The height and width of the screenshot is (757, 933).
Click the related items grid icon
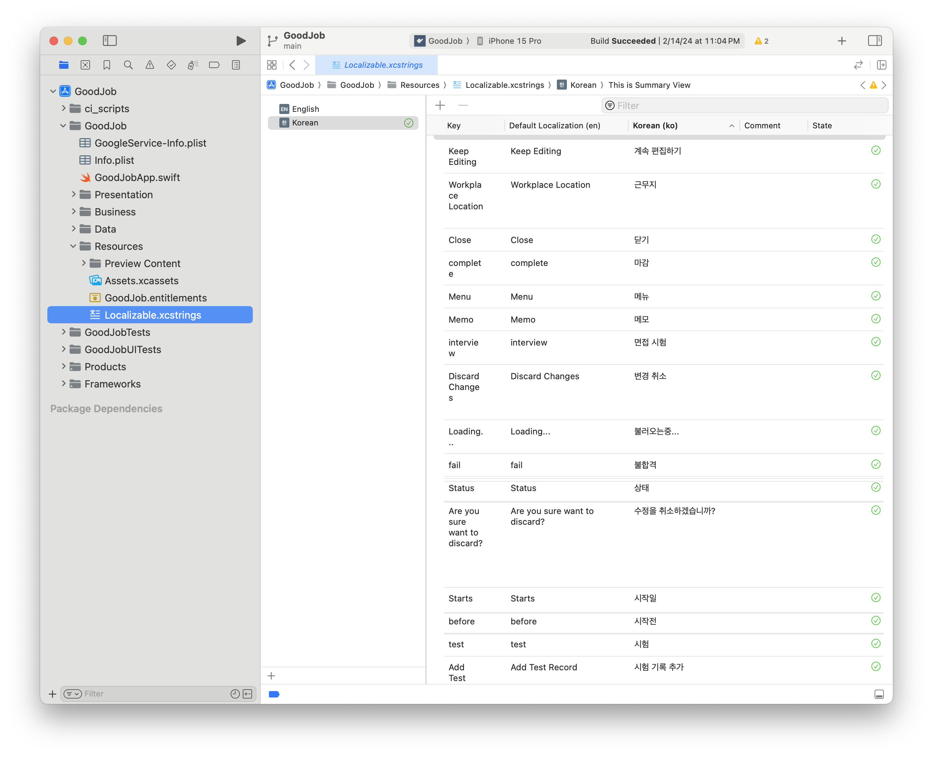(272, 65)
